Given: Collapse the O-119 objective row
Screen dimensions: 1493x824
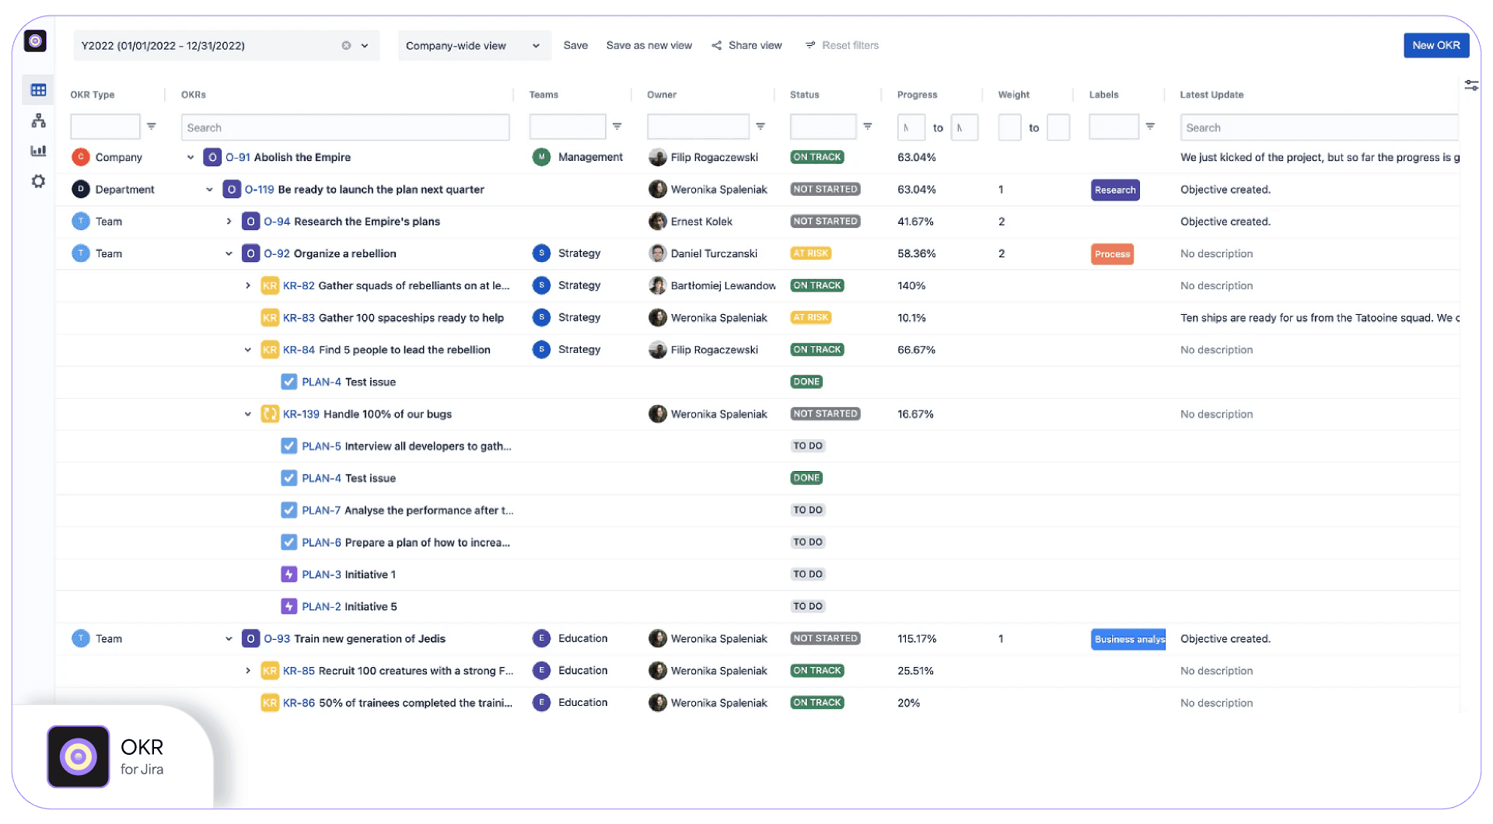Looking at the screenshot, I should [209, 190].
